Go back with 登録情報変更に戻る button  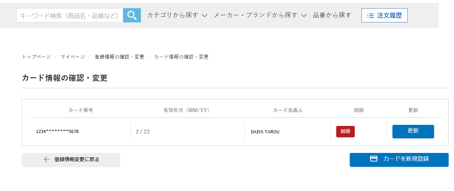[x=71, y=160]
